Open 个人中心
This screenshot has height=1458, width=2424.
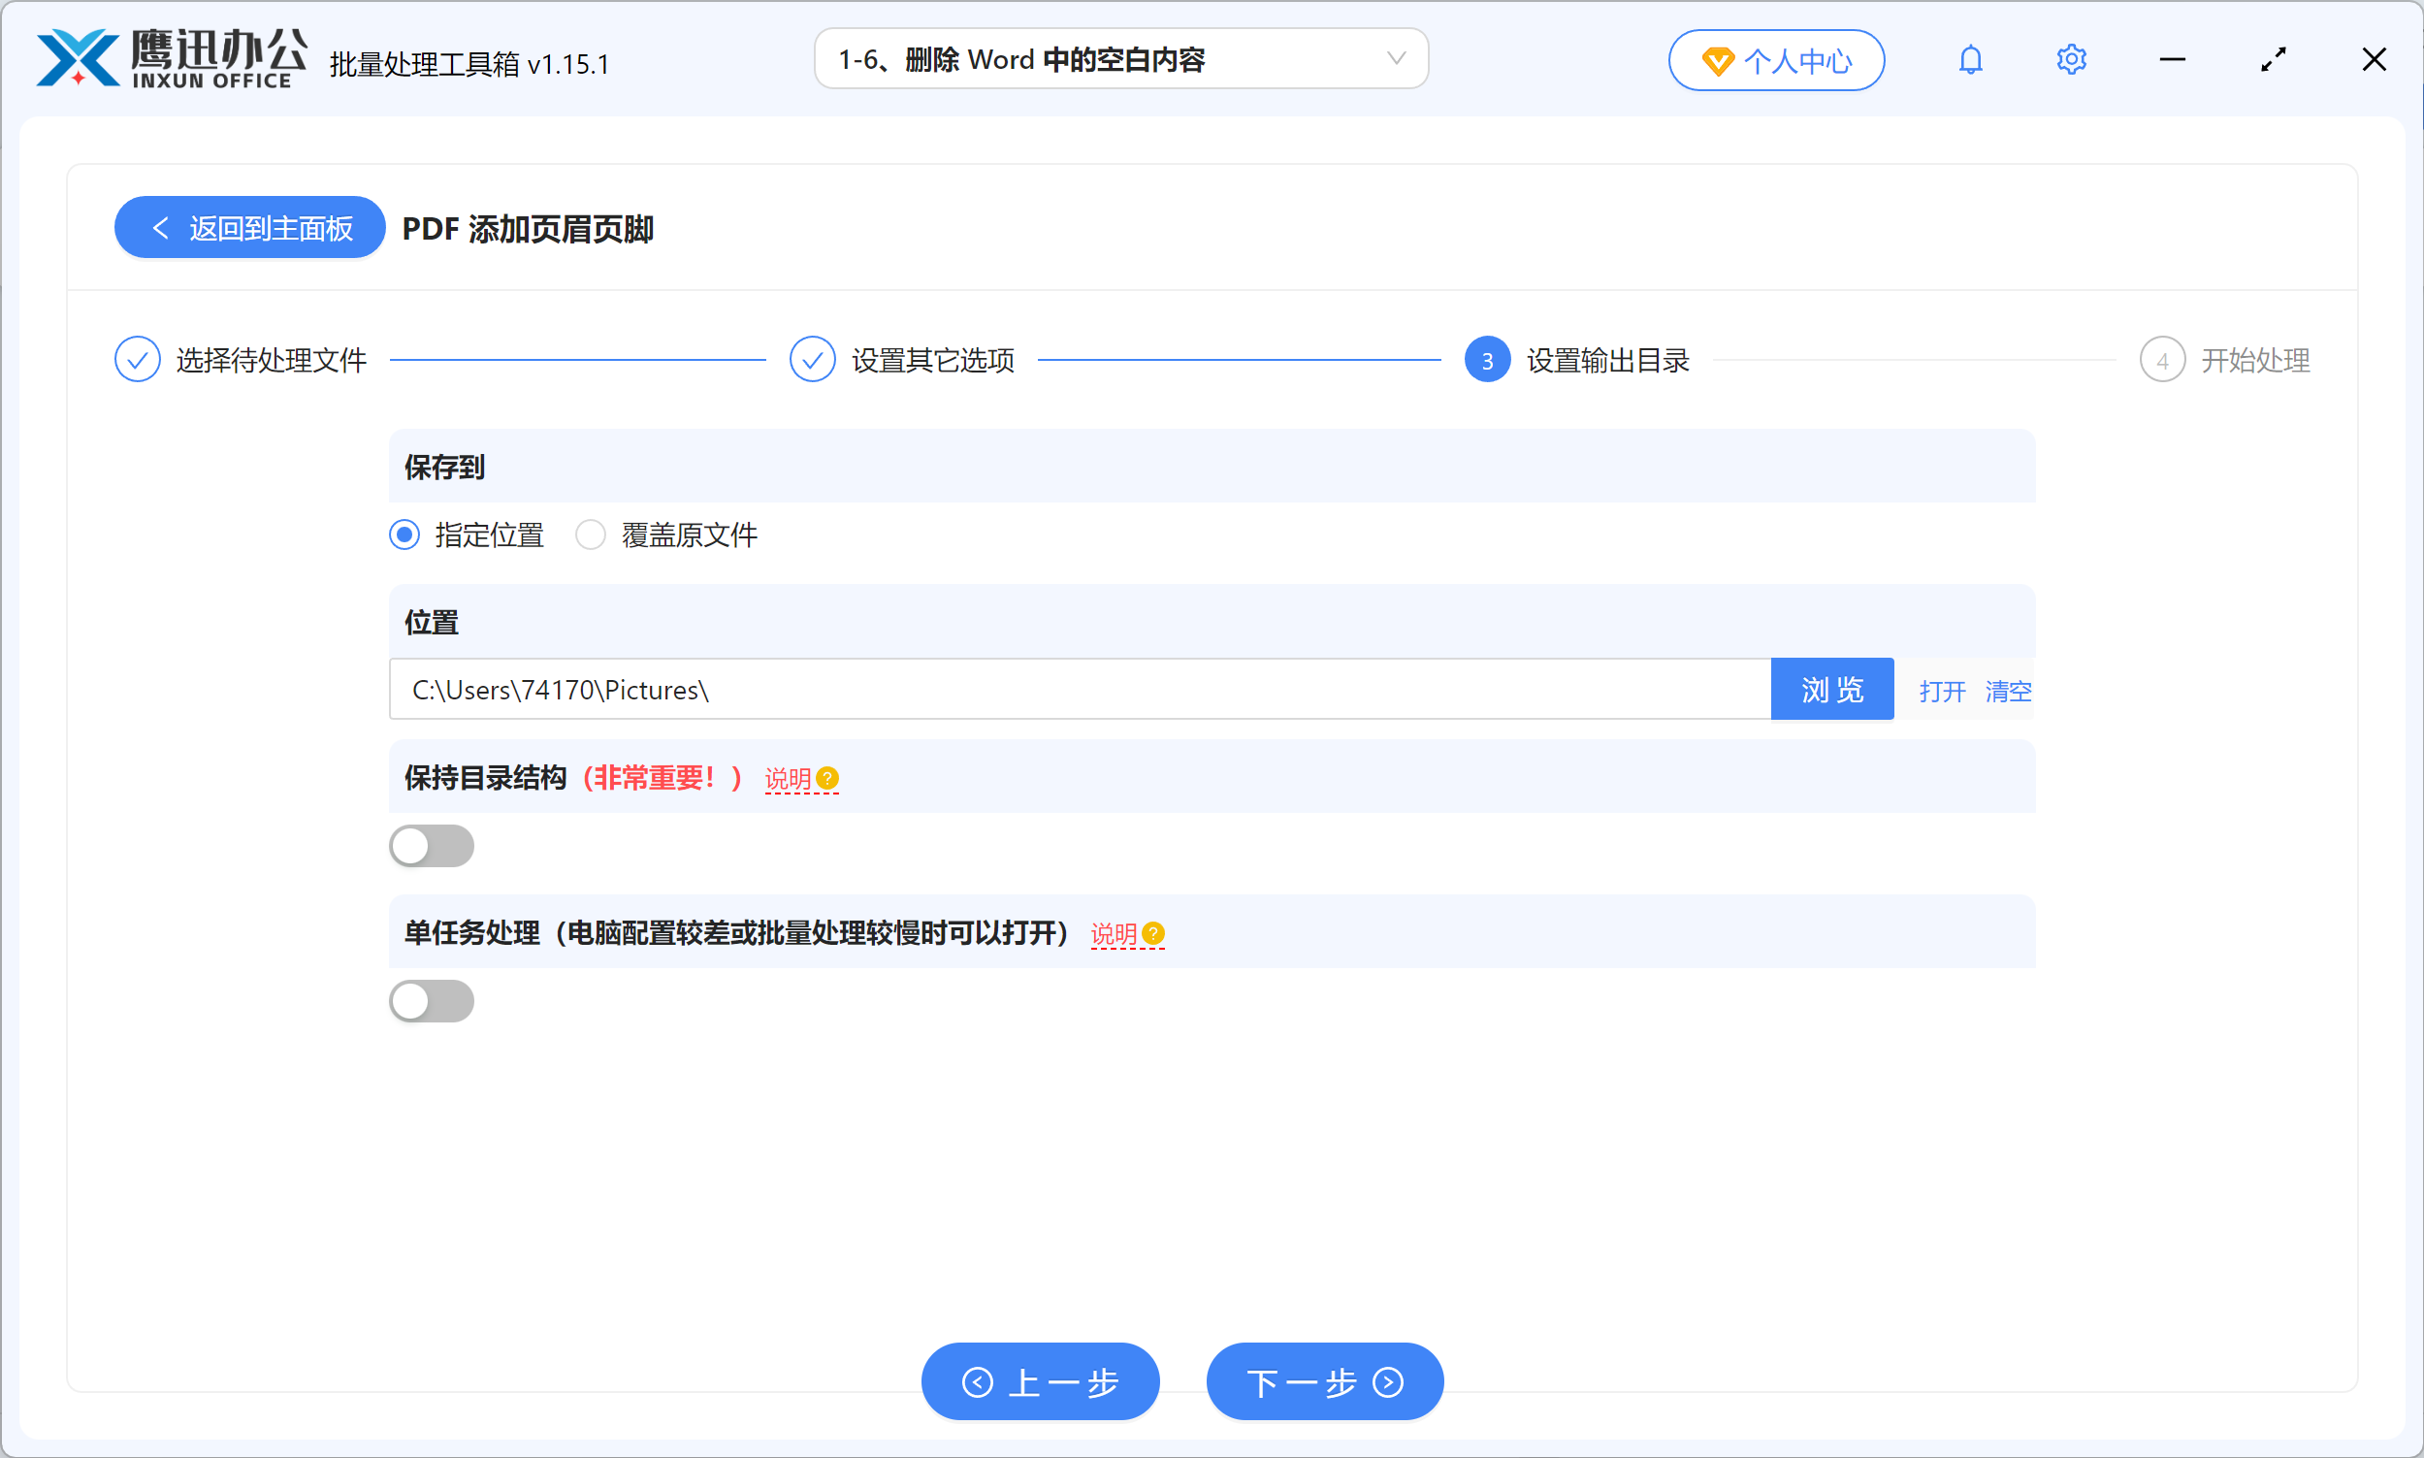pos(1776,61)
